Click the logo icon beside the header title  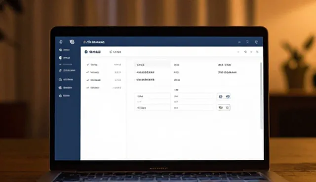click(72, 42)
